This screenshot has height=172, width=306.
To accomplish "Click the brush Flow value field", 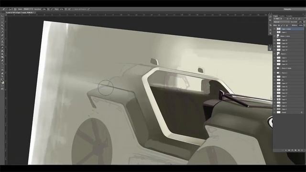I will point(62,9).
